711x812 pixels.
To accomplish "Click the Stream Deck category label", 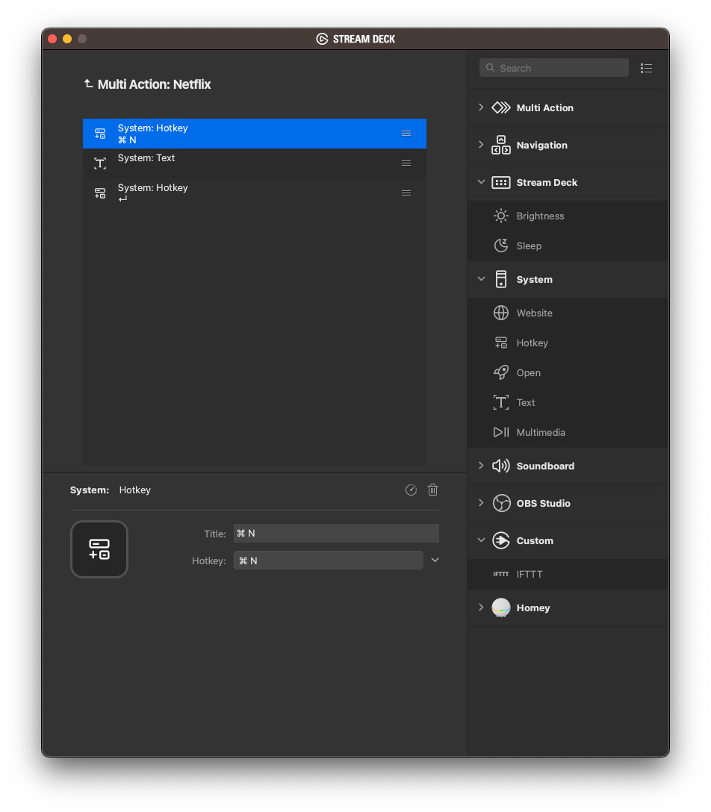I will pyautogui.click(x=547, y=182).
